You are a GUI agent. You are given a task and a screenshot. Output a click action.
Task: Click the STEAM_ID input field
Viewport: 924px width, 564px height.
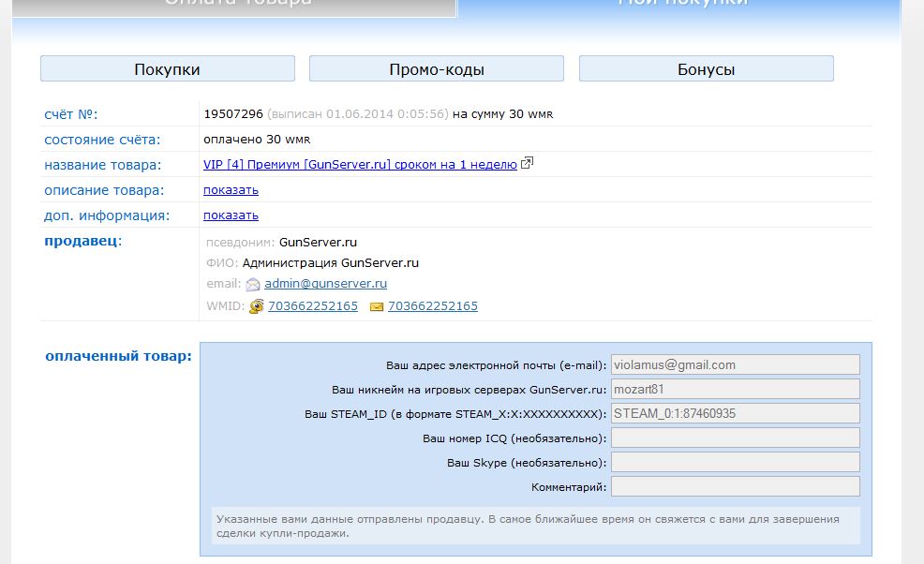point(735,413)
